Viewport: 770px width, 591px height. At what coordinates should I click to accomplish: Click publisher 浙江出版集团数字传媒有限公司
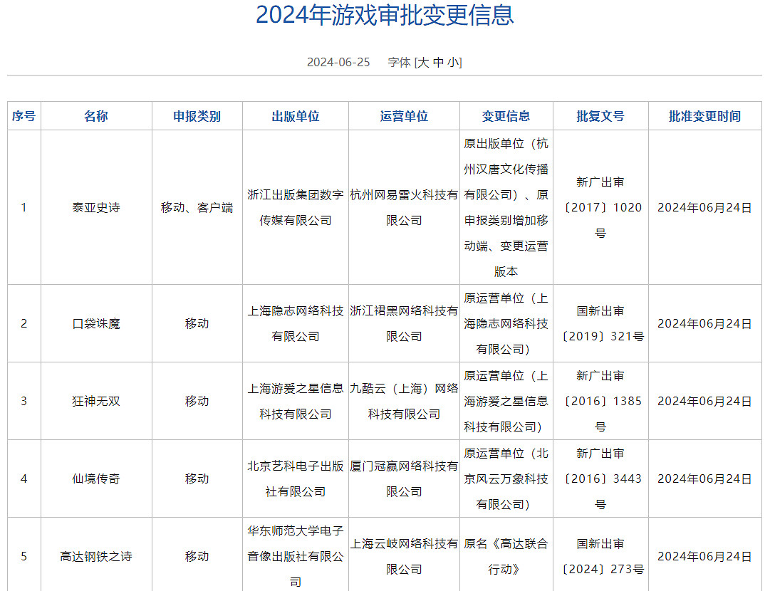295,208
